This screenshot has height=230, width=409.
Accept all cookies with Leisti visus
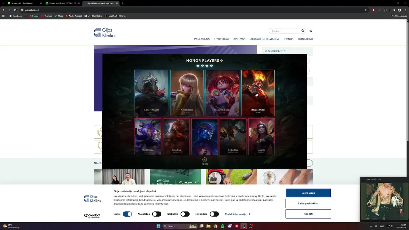pyautogui.click(x=308, y=193)
